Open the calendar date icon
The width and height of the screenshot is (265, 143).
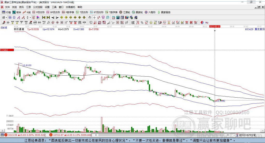coord(113,18)
